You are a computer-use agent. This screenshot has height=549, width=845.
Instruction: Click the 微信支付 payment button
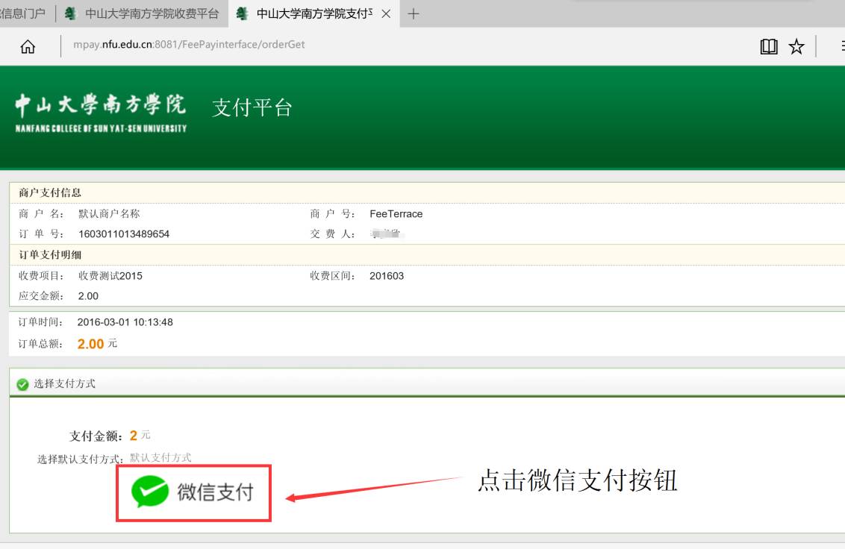coord(193,493)
